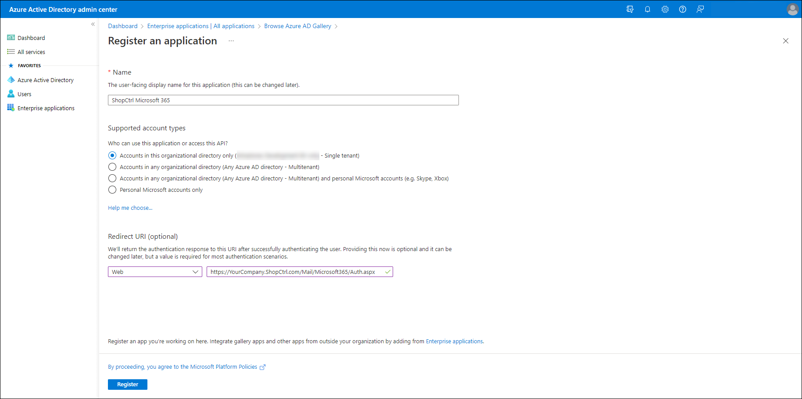Select any organizational directory Multitenant option
This screenshot has width=802, height=399.
coord(112,167)
